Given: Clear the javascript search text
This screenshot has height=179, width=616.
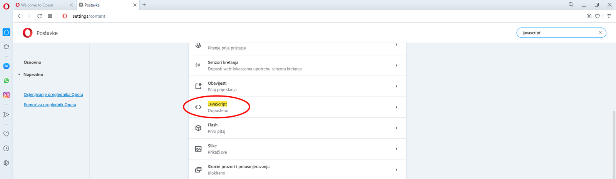Looking at the screenshot, I should point(600,33).
